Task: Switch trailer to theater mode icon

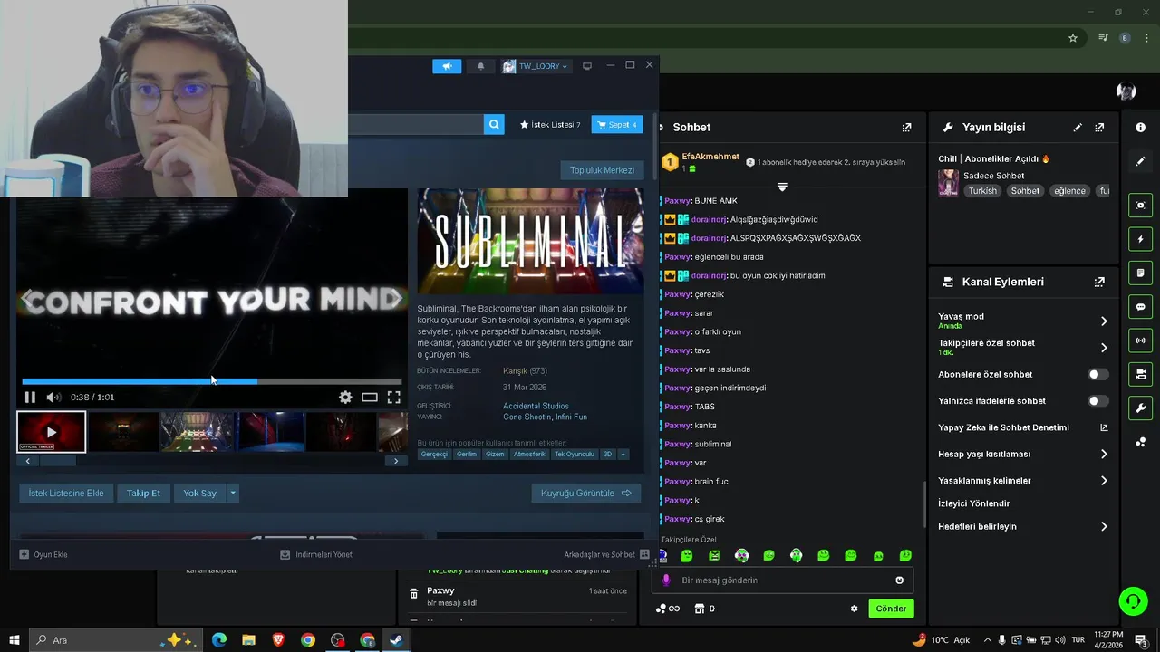Action: [x=370, y=397]
